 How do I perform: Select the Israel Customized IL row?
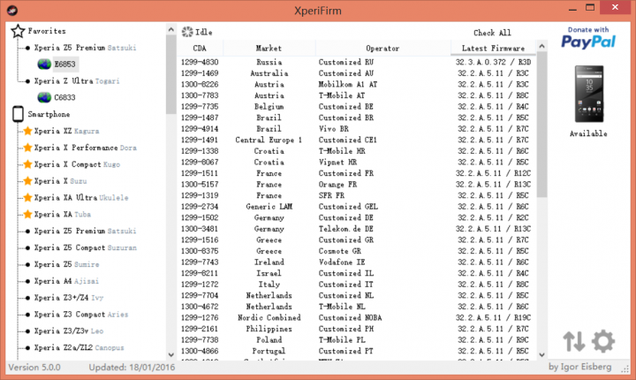click(x=357, y=273)
